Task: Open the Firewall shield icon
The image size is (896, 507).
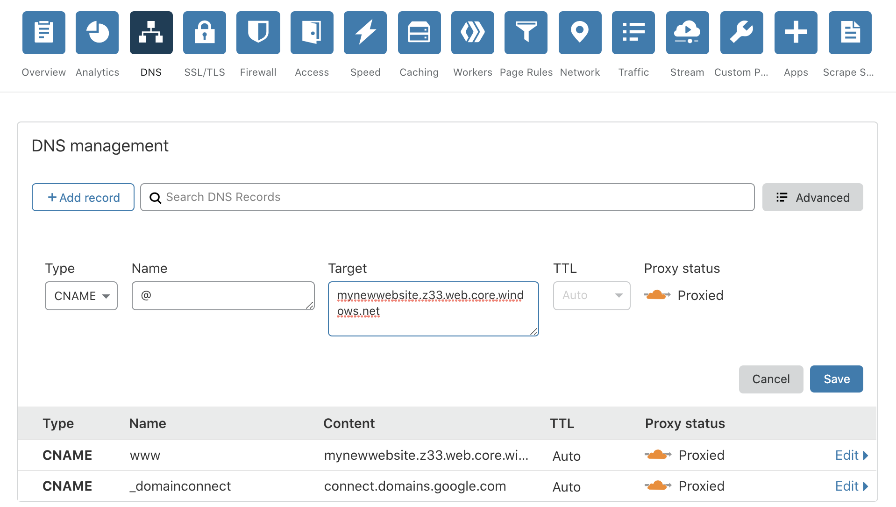Action: coord(258,33)
